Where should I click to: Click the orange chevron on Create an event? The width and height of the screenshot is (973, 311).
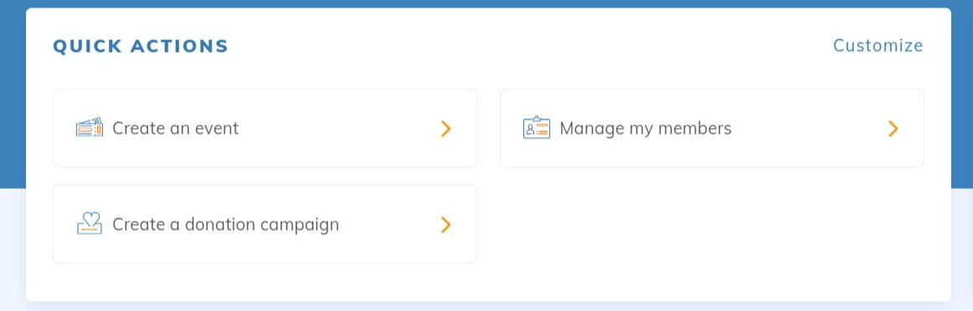pos(445,128)
